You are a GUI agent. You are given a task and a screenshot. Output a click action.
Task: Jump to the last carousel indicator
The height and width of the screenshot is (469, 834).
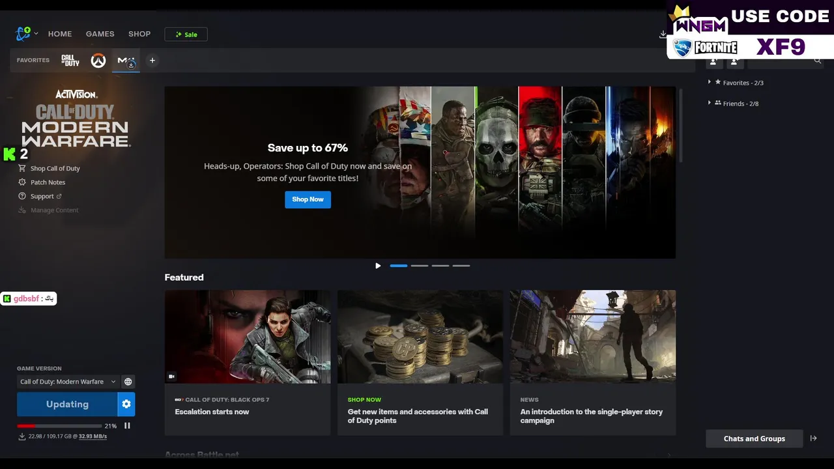(461, 266)
